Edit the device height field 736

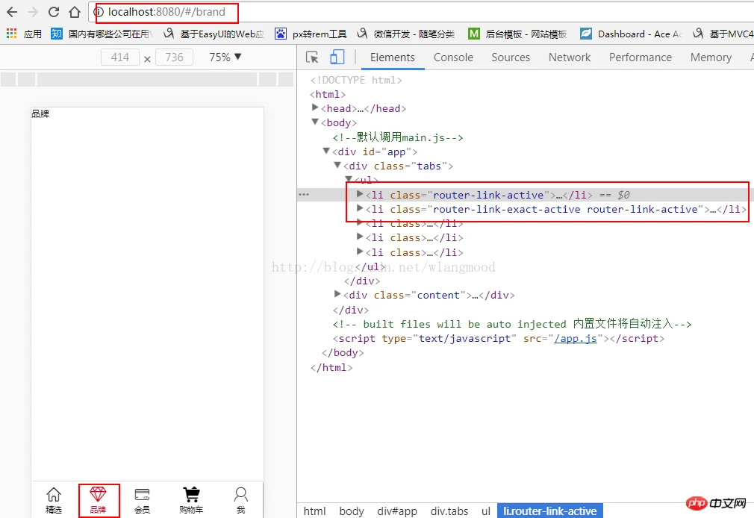(174, 57)
